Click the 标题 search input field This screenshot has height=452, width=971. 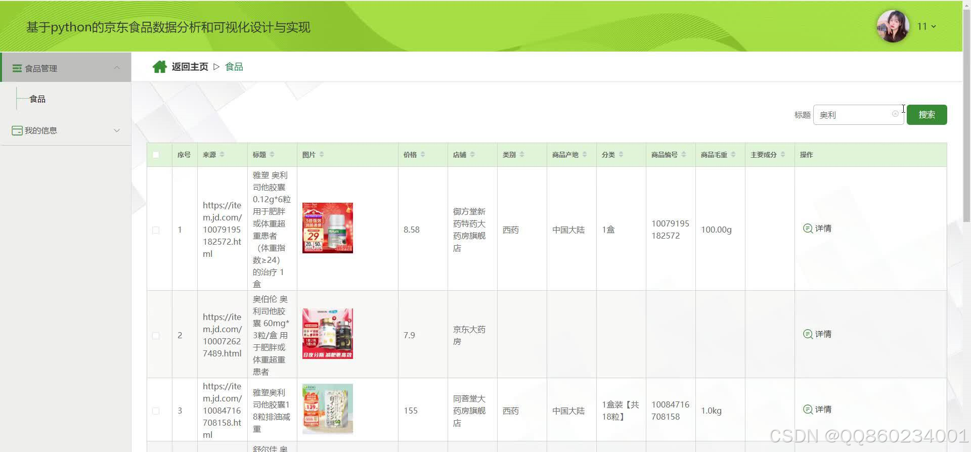point(858,115)
